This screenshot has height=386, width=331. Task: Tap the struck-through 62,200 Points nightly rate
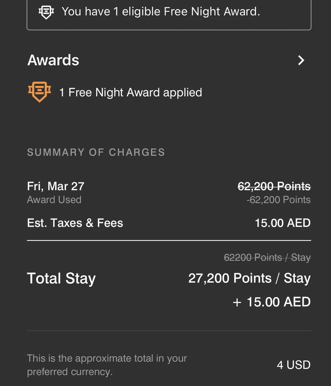tap(274, 186)
